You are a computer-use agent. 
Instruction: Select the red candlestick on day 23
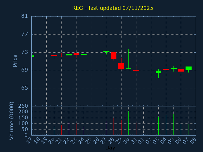76,54
